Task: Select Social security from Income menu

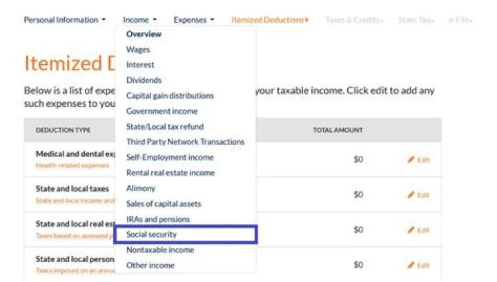Action: pyautogui.click(x=151, y=234)
